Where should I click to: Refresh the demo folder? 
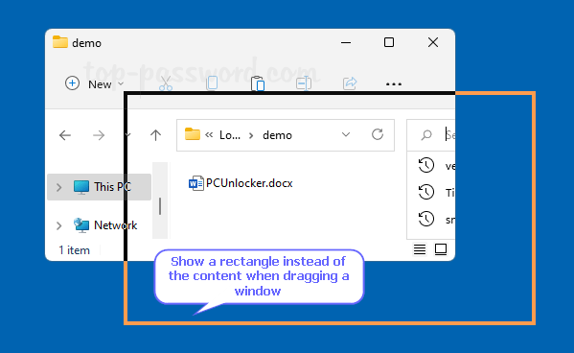(378, 134)
